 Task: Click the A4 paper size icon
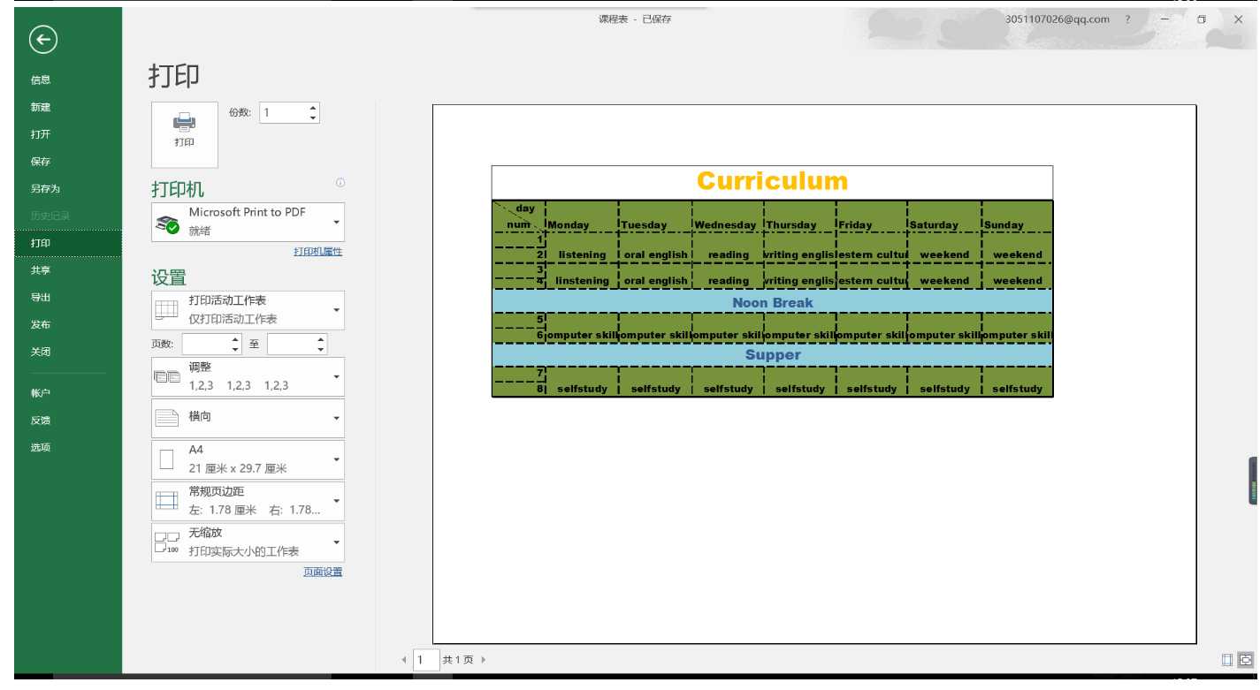(x=166, y=459)
